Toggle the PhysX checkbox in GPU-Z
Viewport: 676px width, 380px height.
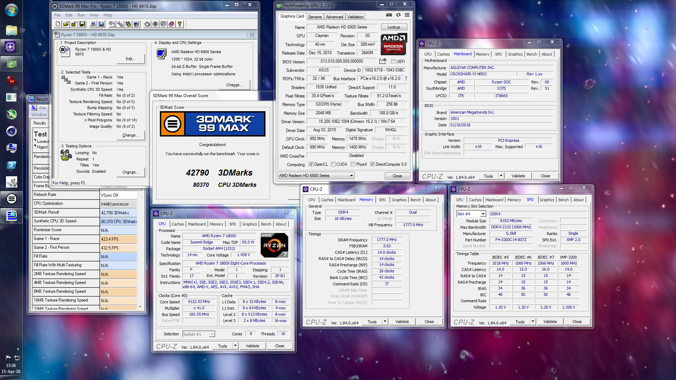click(x=353, y=164)
